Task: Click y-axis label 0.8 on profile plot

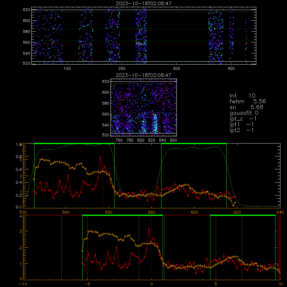Action: tap(19, 156)
